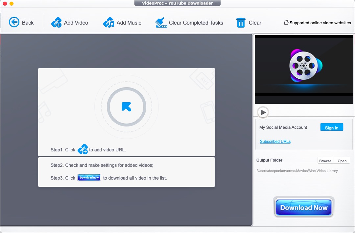Click the Back arrow icon
The width and height of the screenshot is (355, 233).
coord(14,23)
